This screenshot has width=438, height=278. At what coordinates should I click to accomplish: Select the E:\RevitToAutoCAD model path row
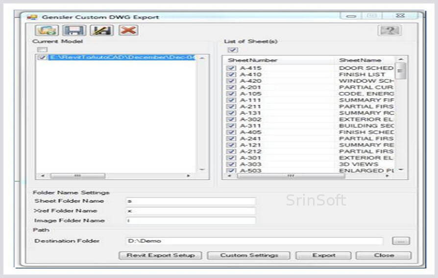(x=122, y=57)
